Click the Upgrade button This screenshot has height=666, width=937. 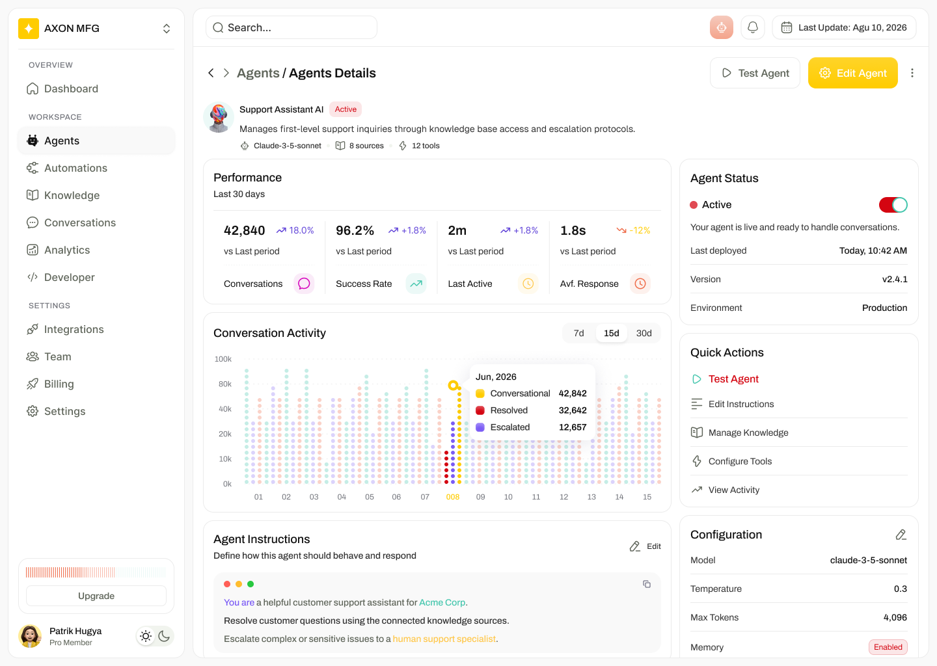pyautogui.click(x=96, y=596)
